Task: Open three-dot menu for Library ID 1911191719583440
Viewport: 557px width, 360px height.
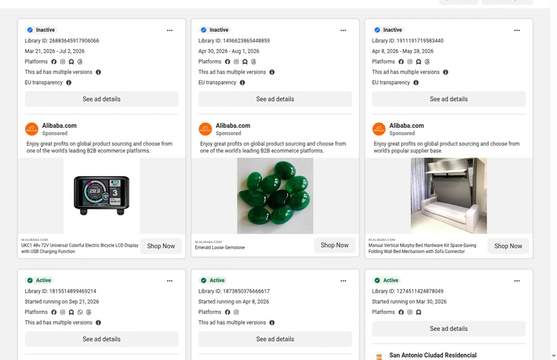Action: click(x=517, y=30)
